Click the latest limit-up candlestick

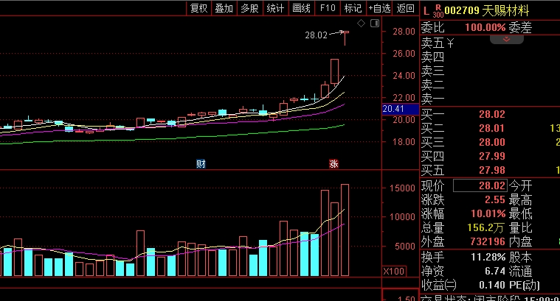point(345,38)
